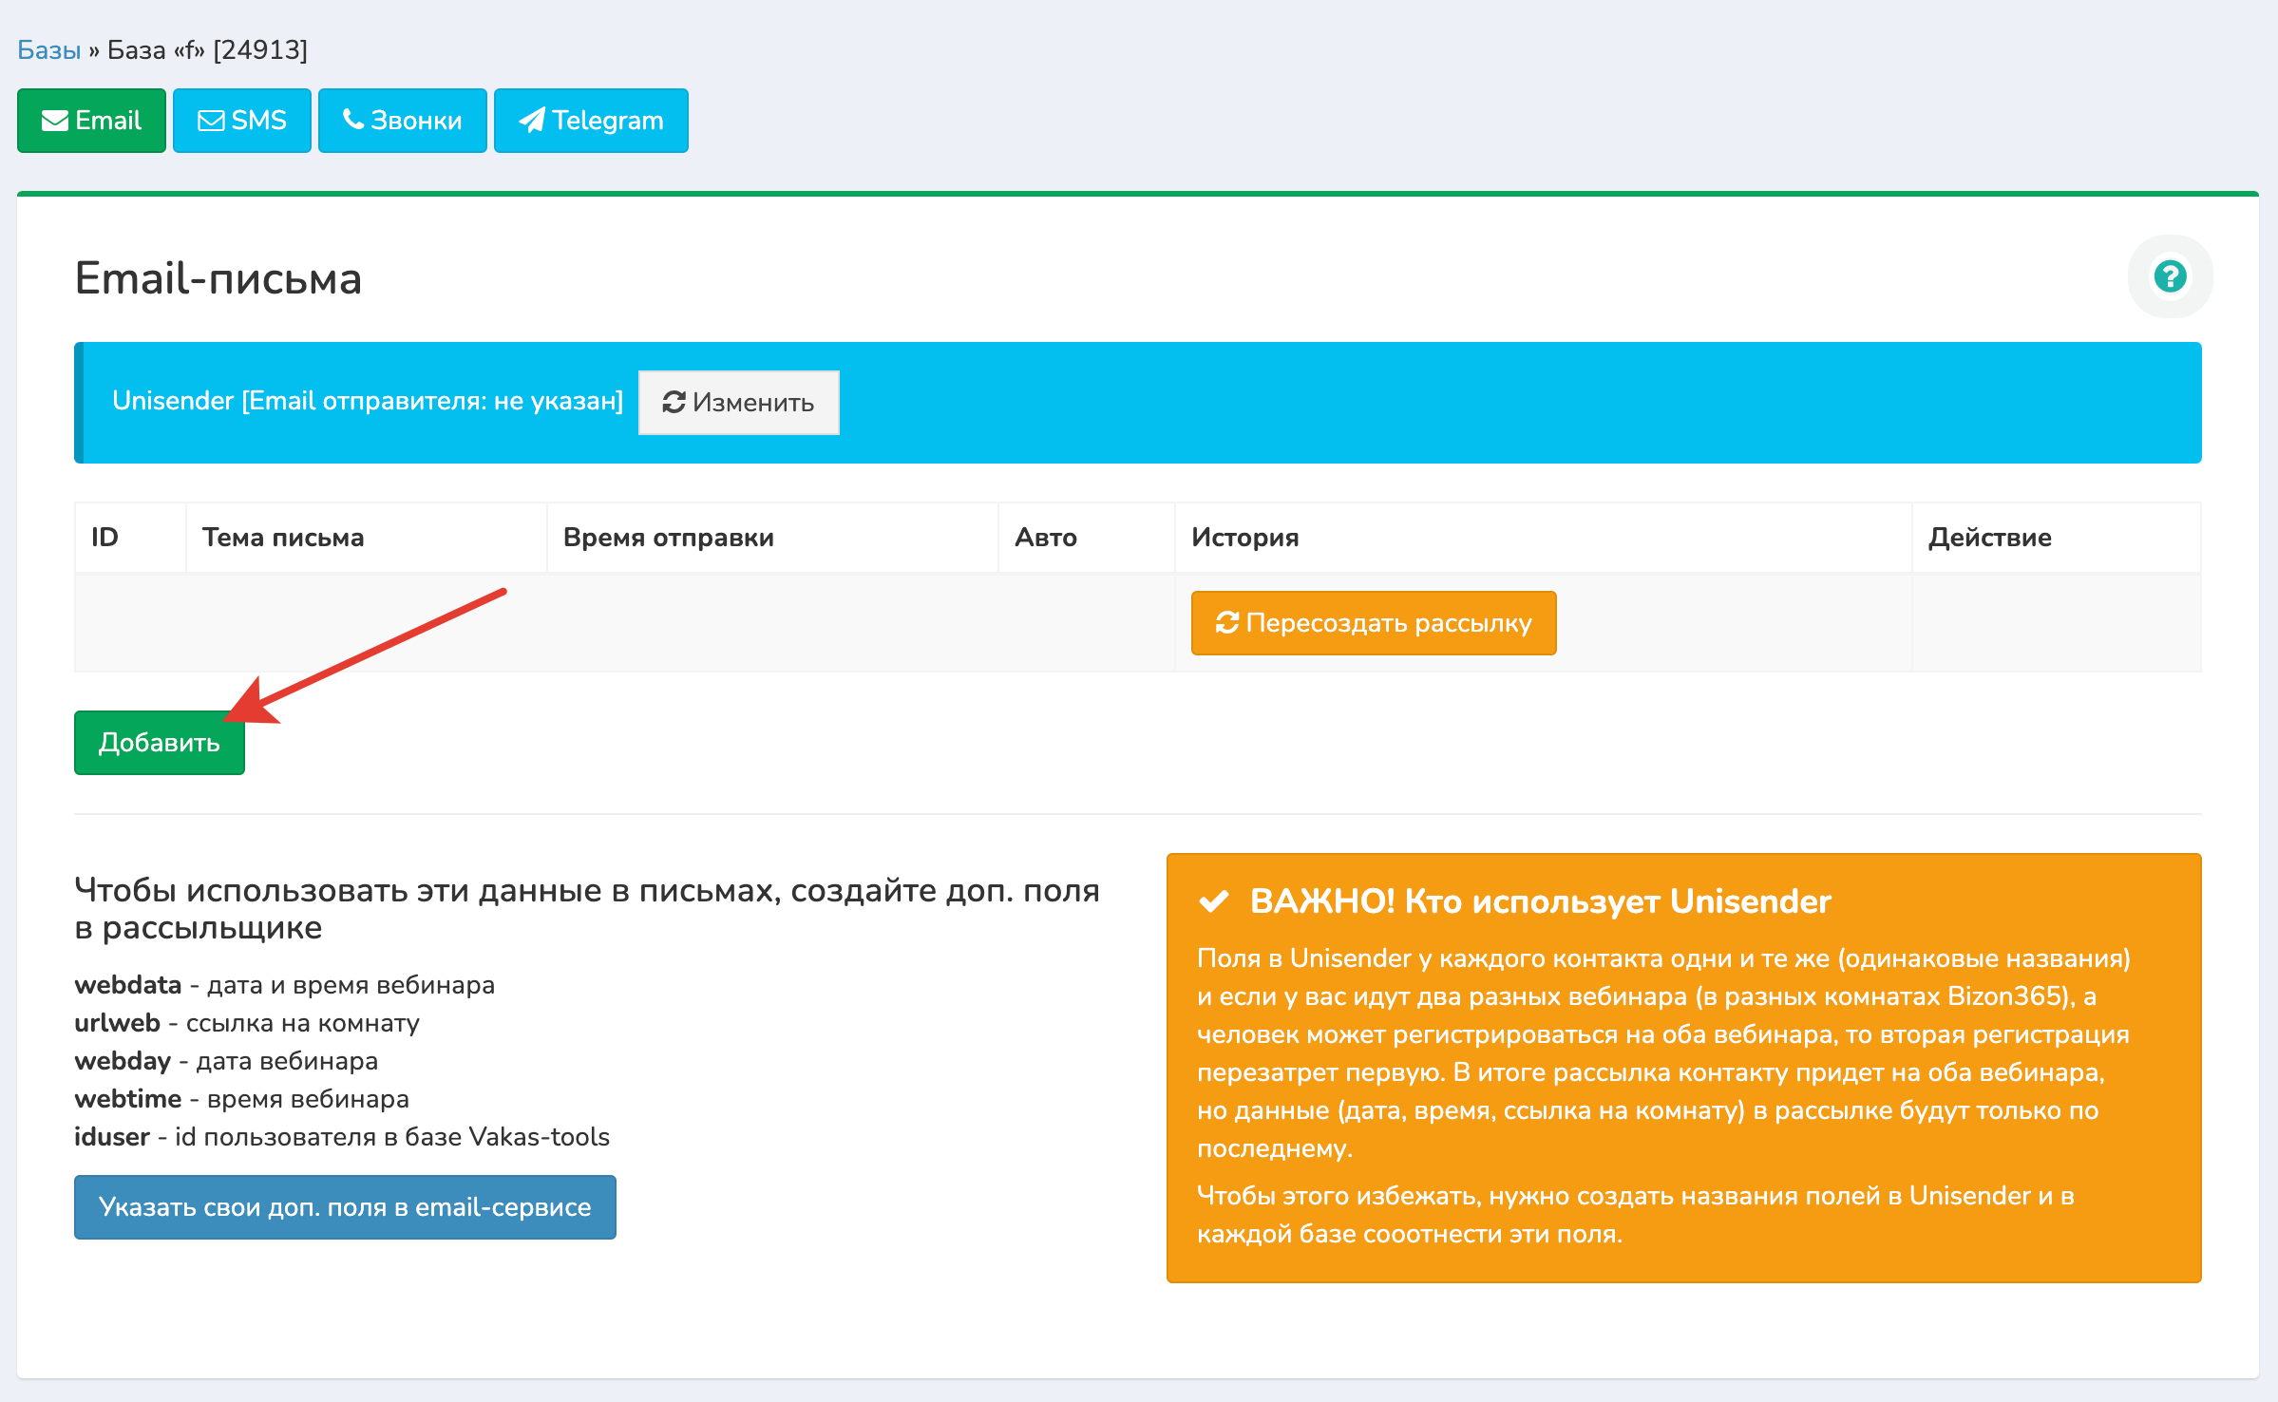2278x1402 pixels.
Task: Click the Тема письма column header
Action: point(283,538)
